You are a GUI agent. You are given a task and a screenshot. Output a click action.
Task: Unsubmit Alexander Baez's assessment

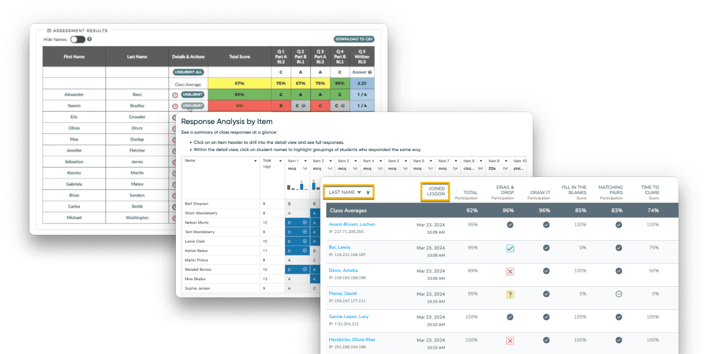click(x=193, y=94)
